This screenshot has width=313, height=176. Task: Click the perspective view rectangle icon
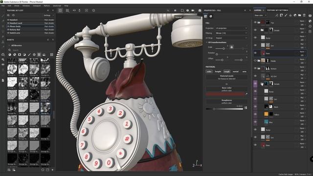pos(182,10)
